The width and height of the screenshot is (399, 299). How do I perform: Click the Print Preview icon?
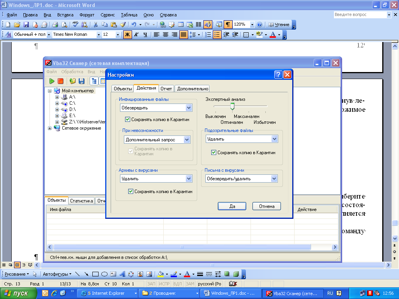pyautogui.click(x=64, y=25)
